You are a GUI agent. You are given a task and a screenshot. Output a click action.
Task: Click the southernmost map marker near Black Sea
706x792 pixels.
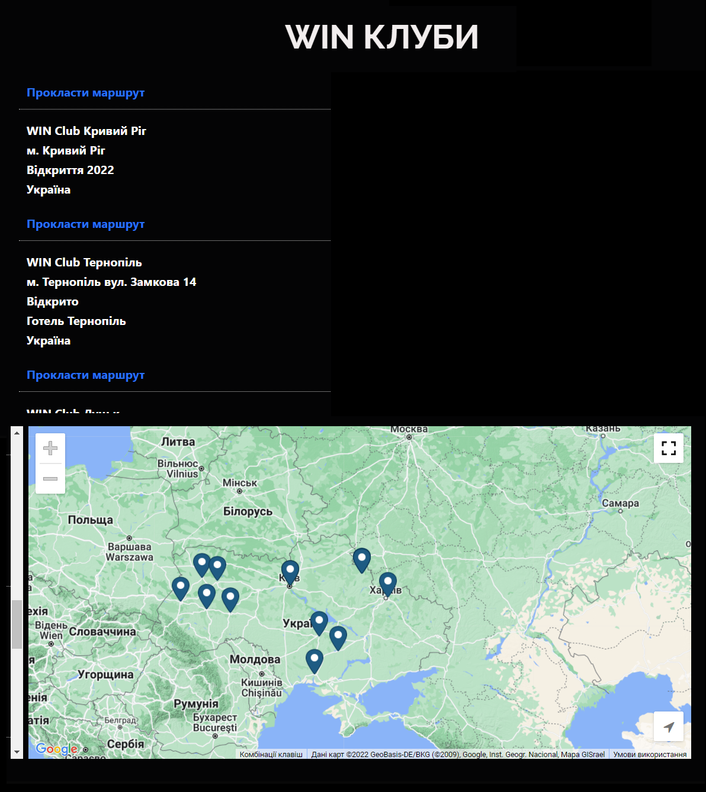point(315,659)
